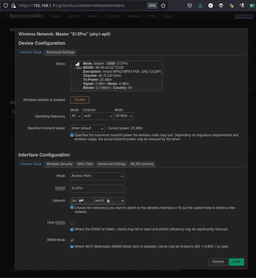
Task: Click help icon beside Network description
Action: 72,207
